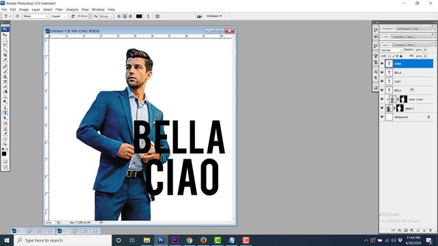This screenshot has height=246, width=438.
Task: Switch to the Swatches tab
Action: pyautogui.click(x=398, y=37)
